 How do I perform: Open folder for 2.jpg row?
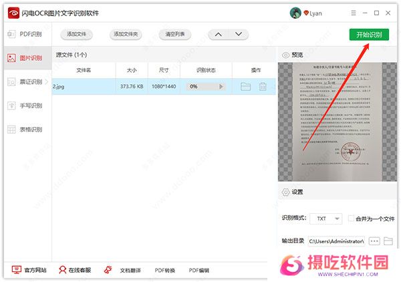(245, 86)
